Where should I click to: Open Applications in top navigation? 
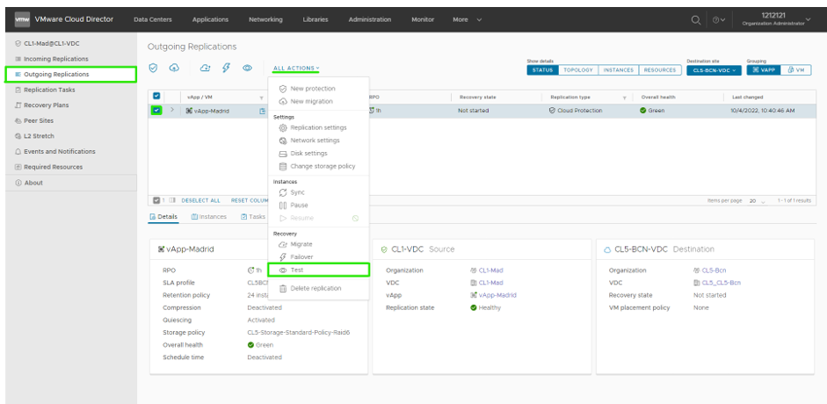pos(210,19)
